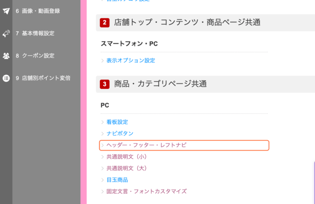
Task: Open 共通説明文(大) link
Action: point(126,169)
